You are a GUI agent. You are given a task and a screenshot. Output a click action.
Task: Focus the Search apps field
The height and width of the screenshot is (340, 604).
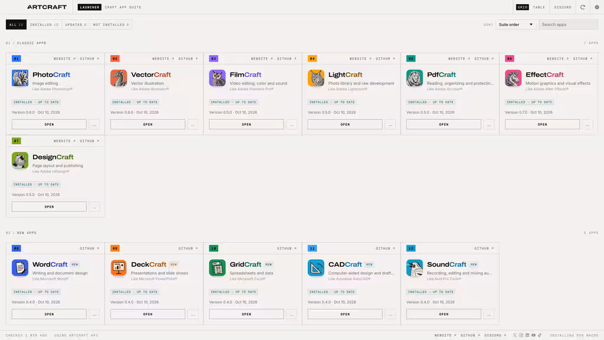(x=569, y=25)
